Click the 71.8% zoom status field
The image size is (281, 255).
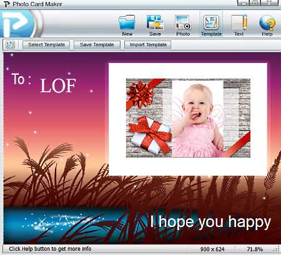click(x=255, y=249)
